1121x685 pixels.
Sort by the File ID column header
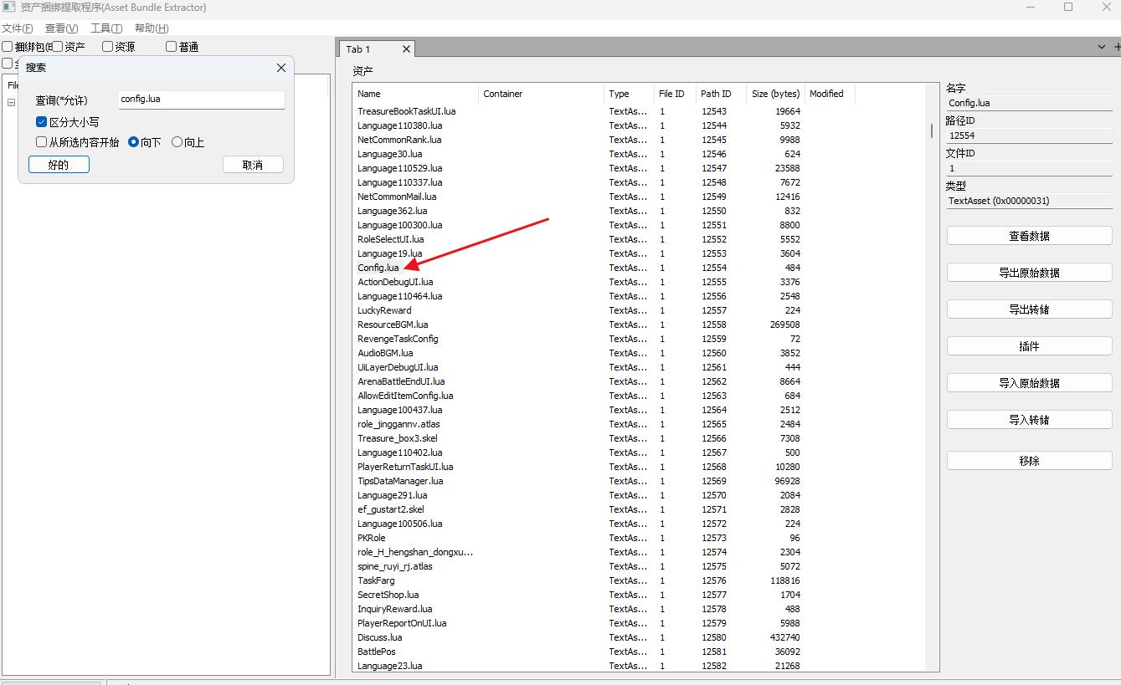675,94
